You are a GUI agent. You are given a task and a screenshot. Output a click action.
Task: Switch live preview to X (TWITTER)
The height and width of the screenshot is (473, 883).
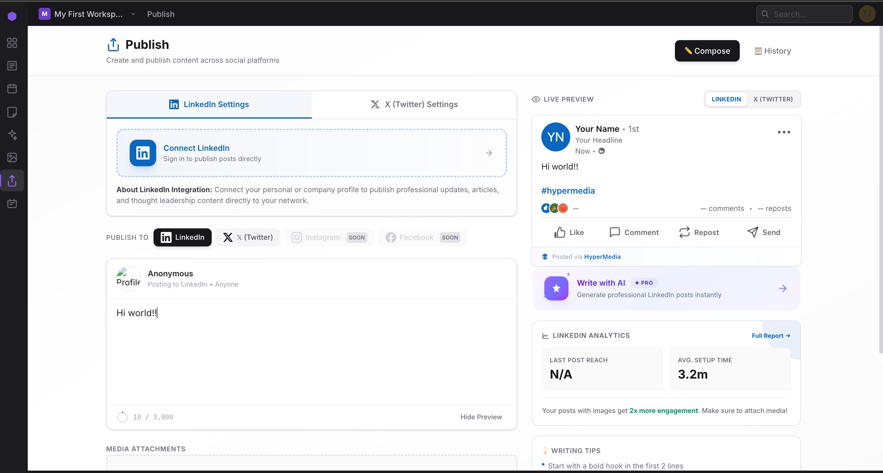[773, 99]
